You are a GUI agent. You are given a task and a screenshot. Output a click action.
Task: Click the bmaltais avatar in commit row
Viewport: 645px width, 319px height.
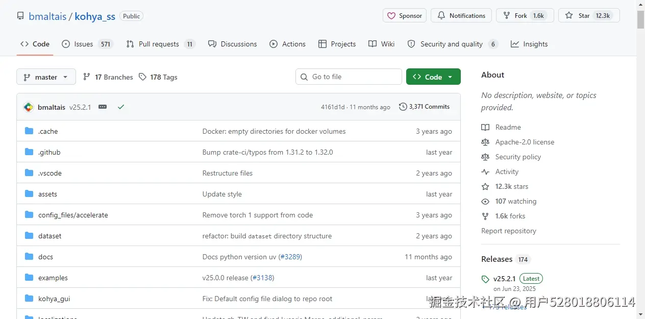(x=29, y=107)
